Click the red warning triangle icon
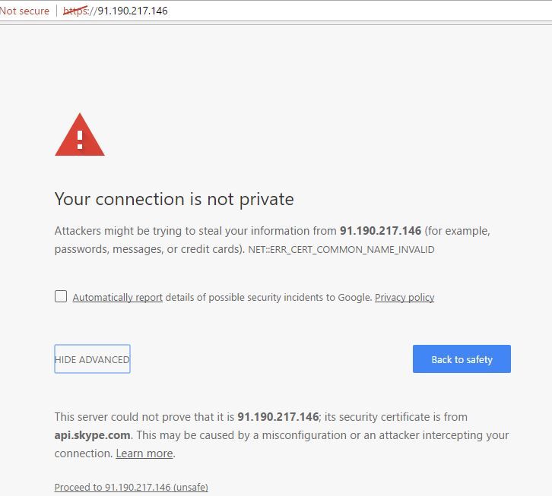 79,137
